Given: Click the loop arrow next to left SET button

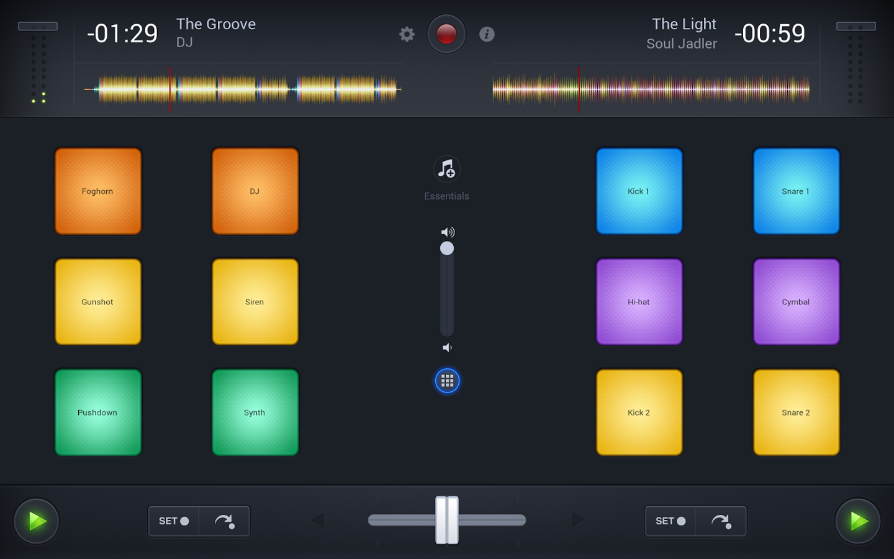Looking at the screenshot, I should (x=225, y=521).
